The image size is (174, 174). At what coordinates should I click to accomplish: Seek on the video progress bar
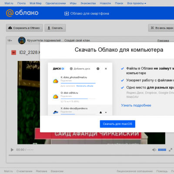(x=91, y=155)
